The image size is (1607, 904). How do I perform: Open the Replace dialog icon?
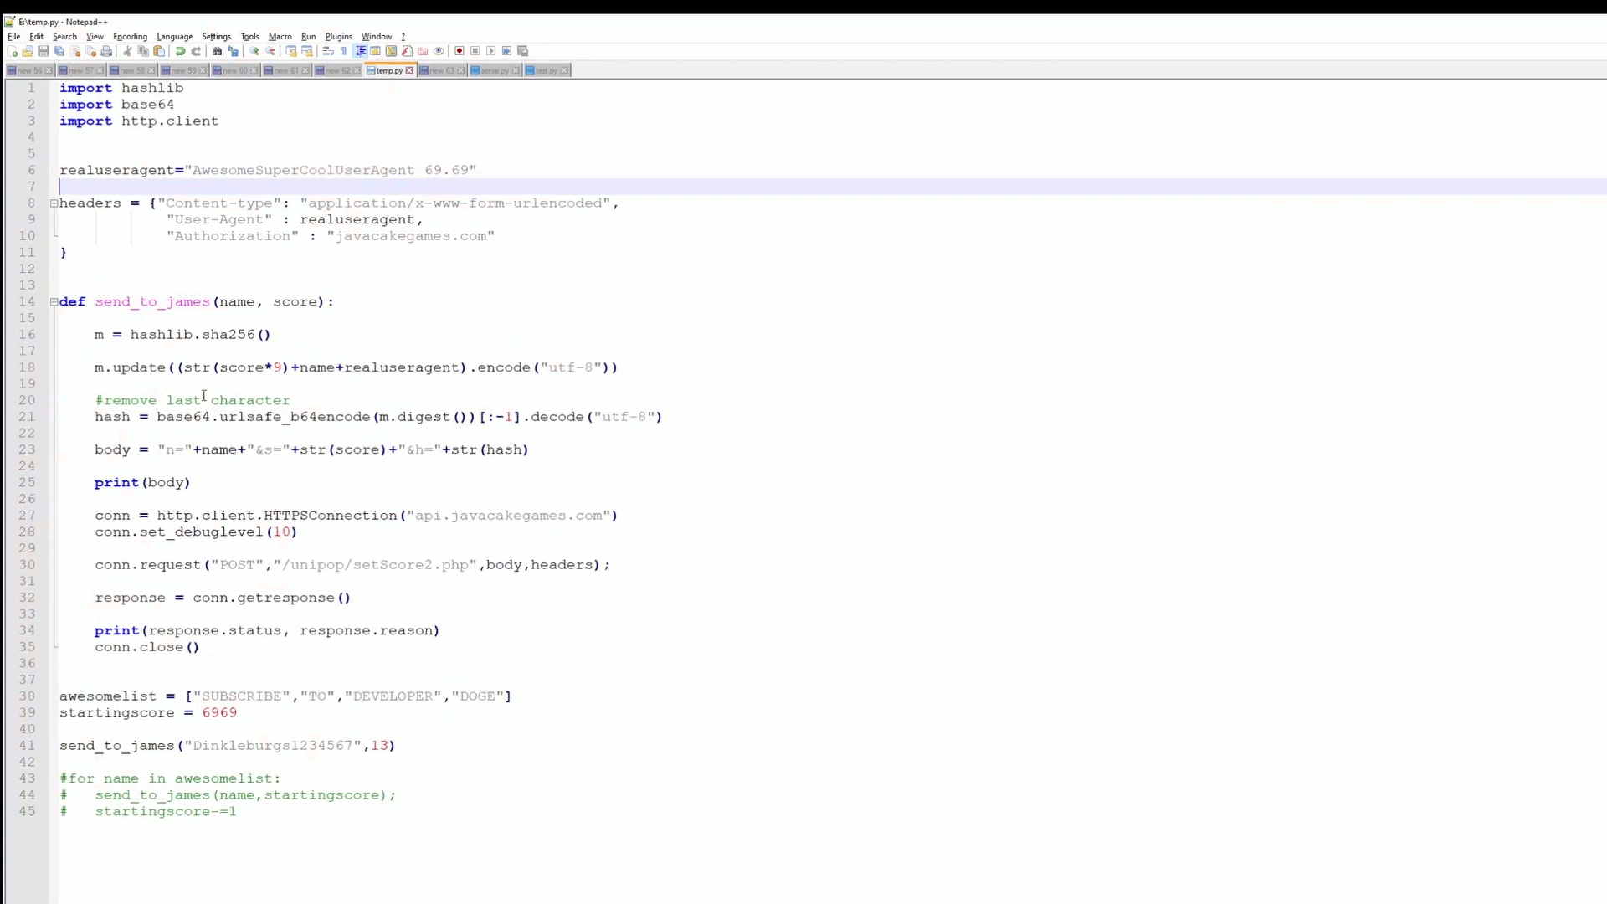click(x=233, y=51)
